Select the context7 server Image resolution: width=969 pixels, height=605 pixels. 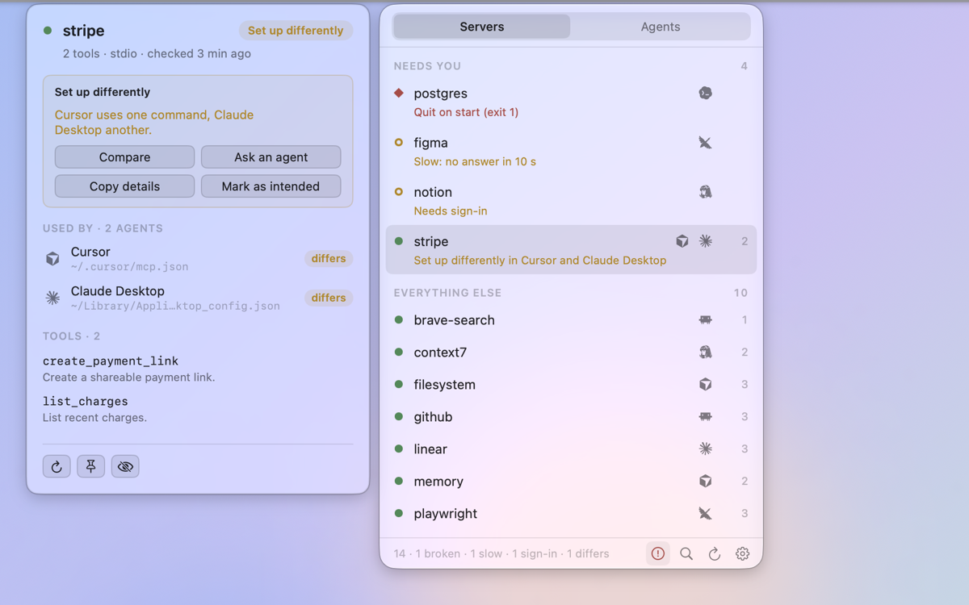pos(571,353)
